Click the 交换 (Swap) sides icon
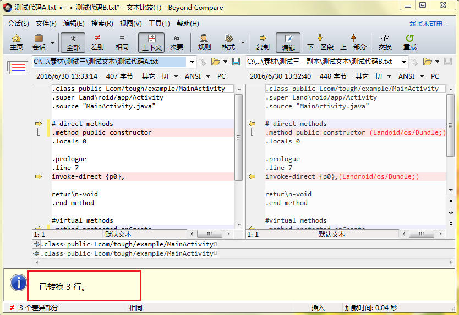 pyautogui.click(x=385, y=42)
